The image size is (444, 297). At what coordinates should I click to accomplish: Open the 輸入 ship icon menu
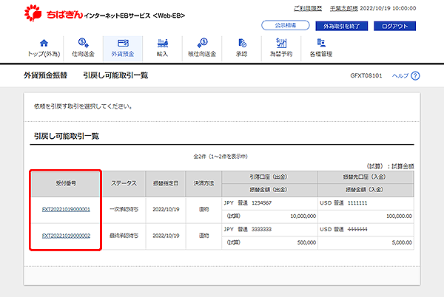(x=163, y=43)
